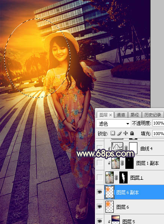This screenshot has width=164, height=224.
Task: Hide the 图层 6 layer
Action: pyautogui.click(x=99, y=207)
